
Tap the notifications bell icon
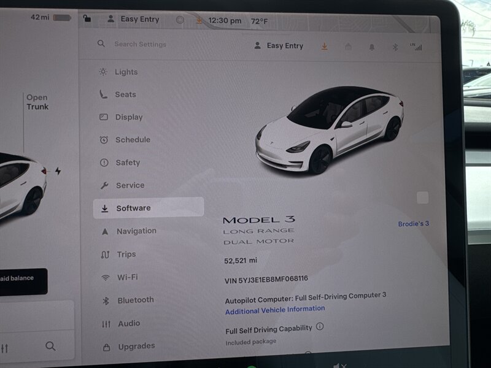tap(371, 47)
